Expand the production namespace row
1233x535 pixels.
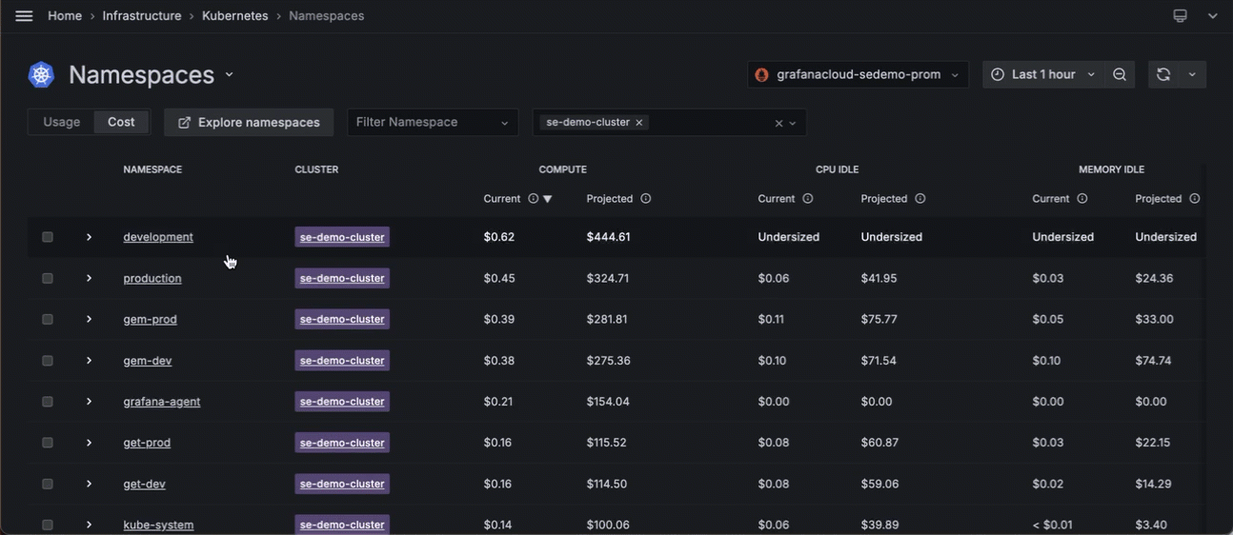(89, 278)
